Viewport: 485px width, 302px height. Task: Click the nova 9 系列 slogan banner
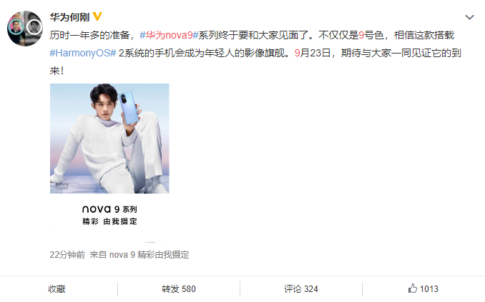pos(109,215)
